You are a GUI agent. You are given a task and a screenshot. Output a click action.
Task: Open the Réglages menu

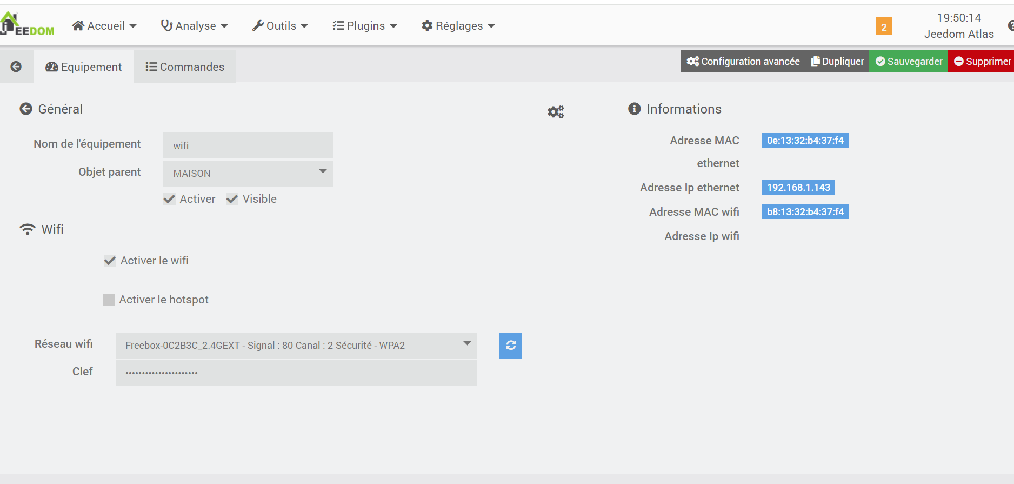tap(458, 26)
